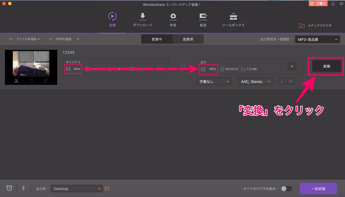Image resolution: width=345 pixels, height=197 pixels.
Task: Click the info icon beside AAC, Stereo
Action: click(x=281, y=82)
